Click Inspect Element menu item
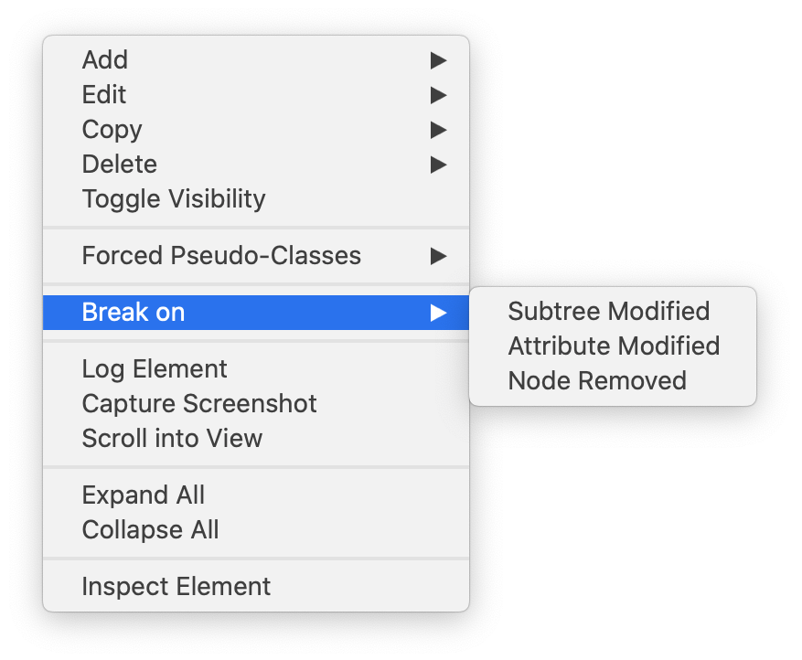Image resolution: width=802 pixels, height=660 pixels. click(x=176, y=587)
